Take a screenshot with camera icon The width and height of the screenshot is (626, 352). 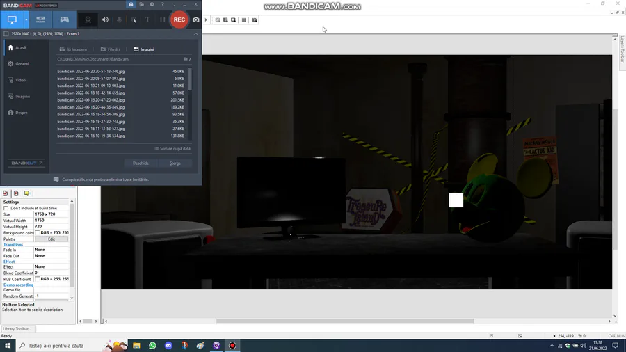coord(195,19)
